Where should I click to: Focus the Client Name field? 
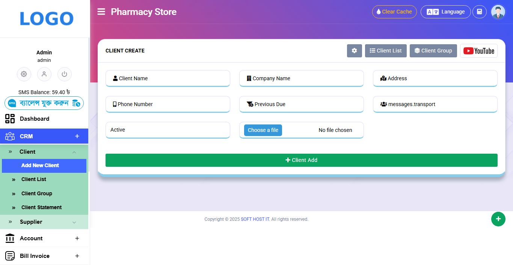pyautogui.click(x=167, y=78)
